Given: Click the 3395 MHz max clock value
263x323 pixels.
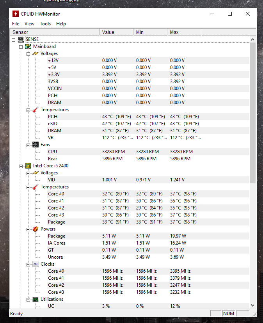Looking at the screenshot, I should pos(180,271).
